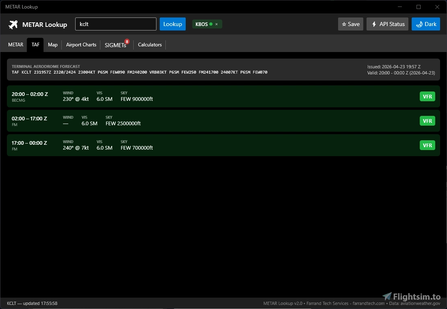Click the FEW 2500000ft sky value
The height and width of the screenshot is (309, 447).
123,124
